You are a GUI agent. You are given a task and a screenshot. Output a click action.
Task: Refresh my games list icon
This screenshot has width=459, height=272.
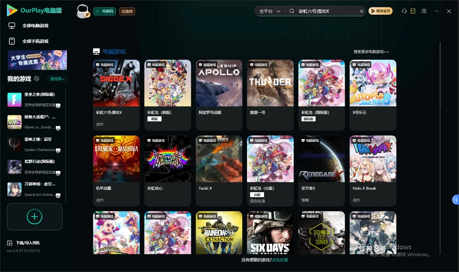click(37, 79)
